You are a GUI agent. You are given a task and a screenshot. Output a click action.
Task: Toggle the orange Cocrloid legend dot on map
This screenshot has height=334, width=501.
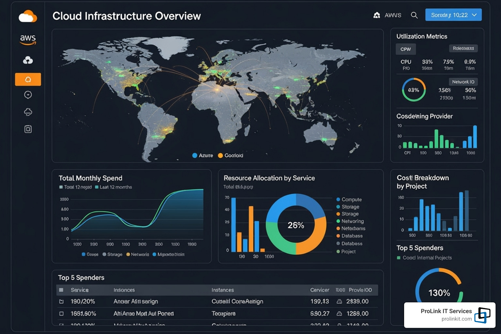click(x=220, y=156)
